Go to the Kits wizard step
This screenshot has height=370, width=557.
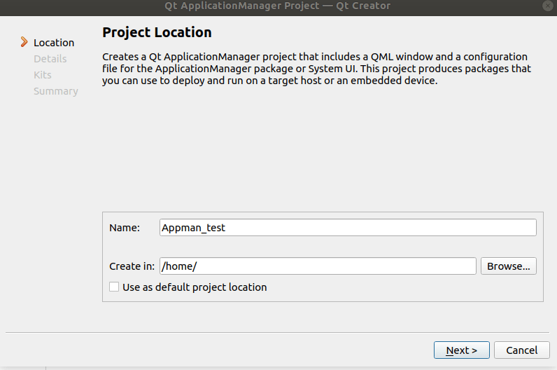coord(43,75)
